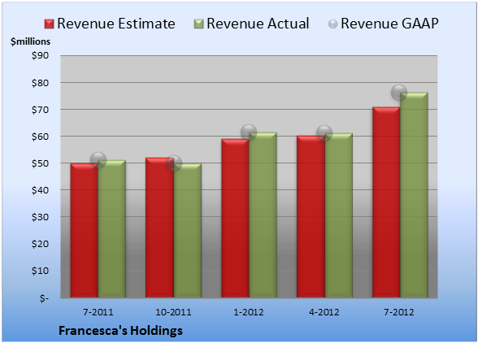Select the Revenue GAAP legend label

click(389, 24)
